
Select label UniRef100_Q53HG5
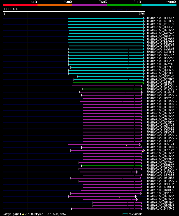[161, 122]
